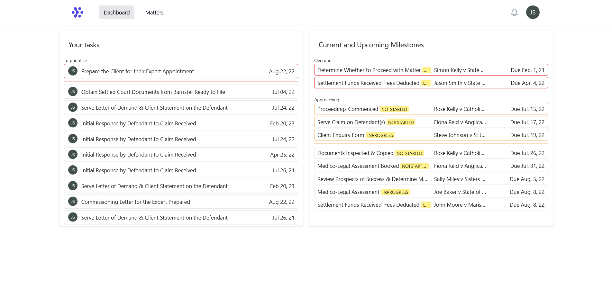
Task: Open the Determine Whether to Proceed milestone
Action: point(369,70)
